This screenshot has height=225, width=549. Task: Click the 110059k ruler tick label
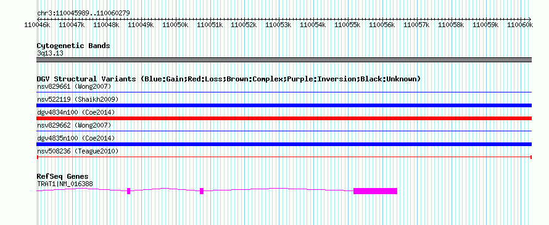(x=485, y=25)
